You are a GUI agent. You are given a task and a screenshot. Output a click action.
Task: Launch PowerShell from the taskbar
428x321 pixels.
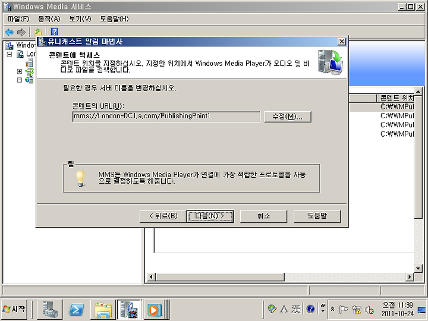coord(77,310)
